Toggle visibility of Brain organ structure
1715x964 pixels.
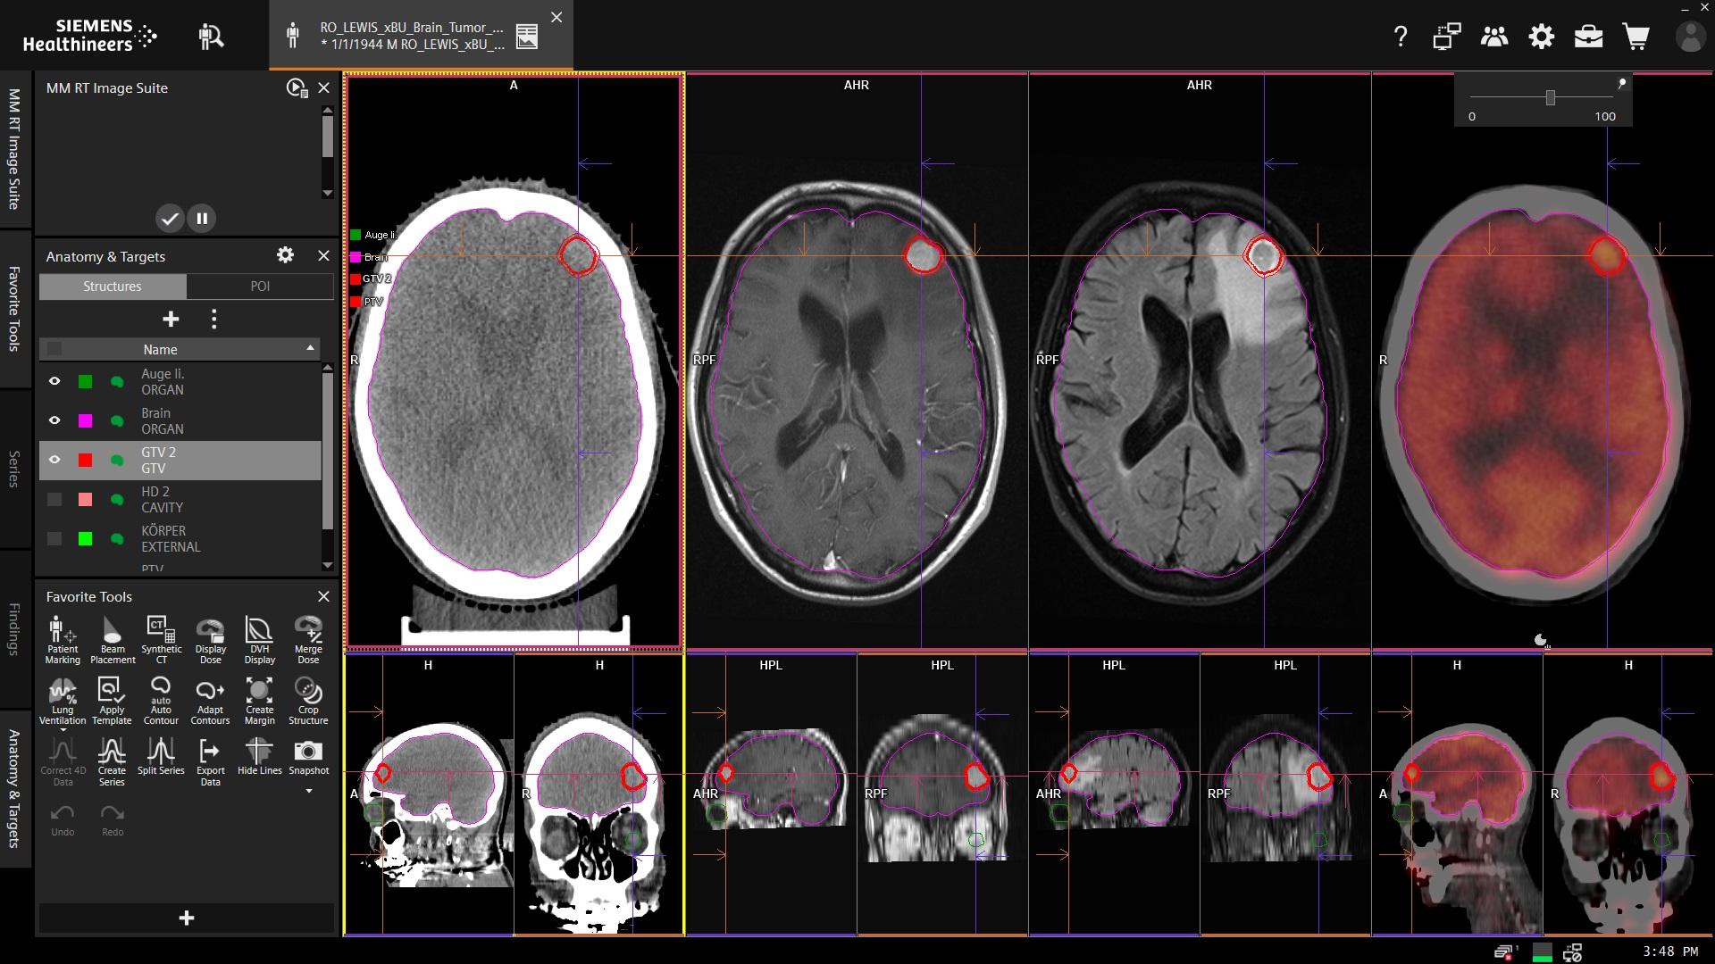click(54, 420)
